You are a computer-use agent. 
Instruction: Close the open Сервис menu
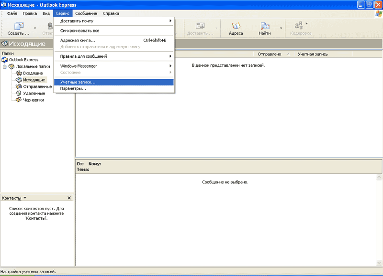63,13
